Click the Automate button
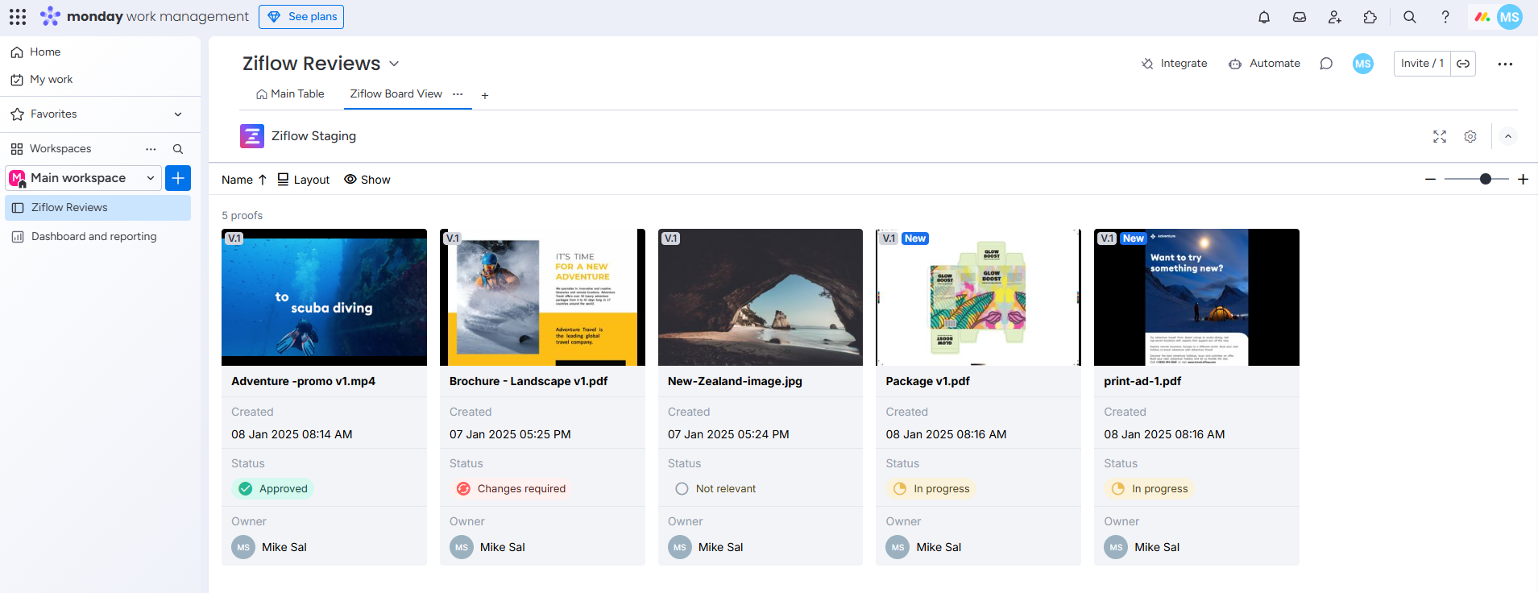The image size is (1538, 593). click(x=1264, y=64)
